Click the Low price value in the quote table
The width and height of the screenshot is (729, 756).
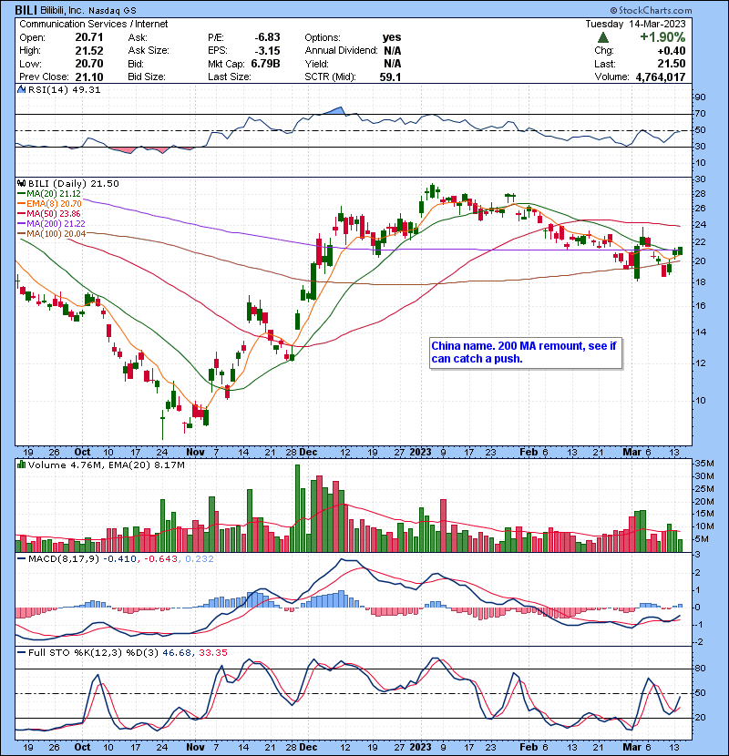coord(89,64)
